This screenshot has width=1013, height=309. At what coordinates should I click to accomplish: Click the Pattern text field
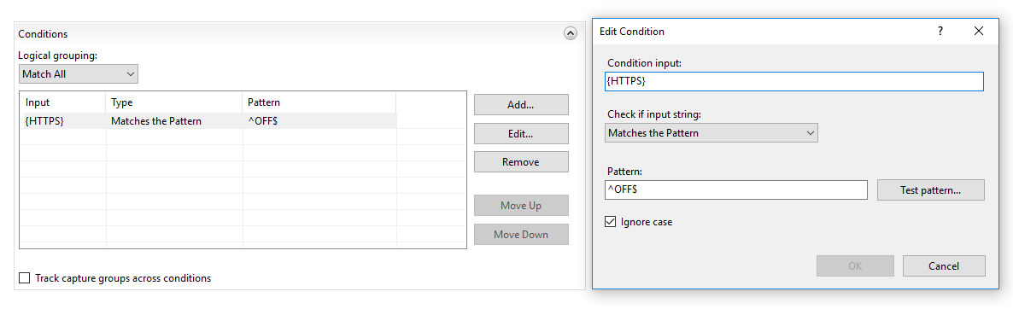coord(736,189)
